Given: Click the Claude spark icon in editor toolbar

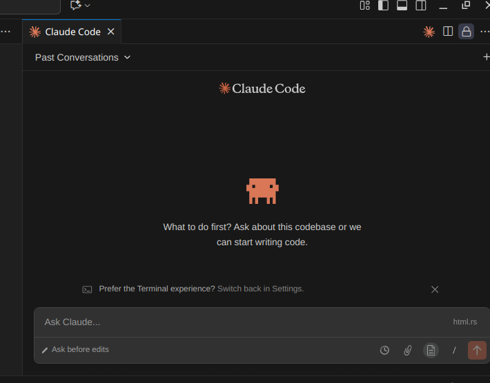Looking at the screenshot, I should coord(429,32).
